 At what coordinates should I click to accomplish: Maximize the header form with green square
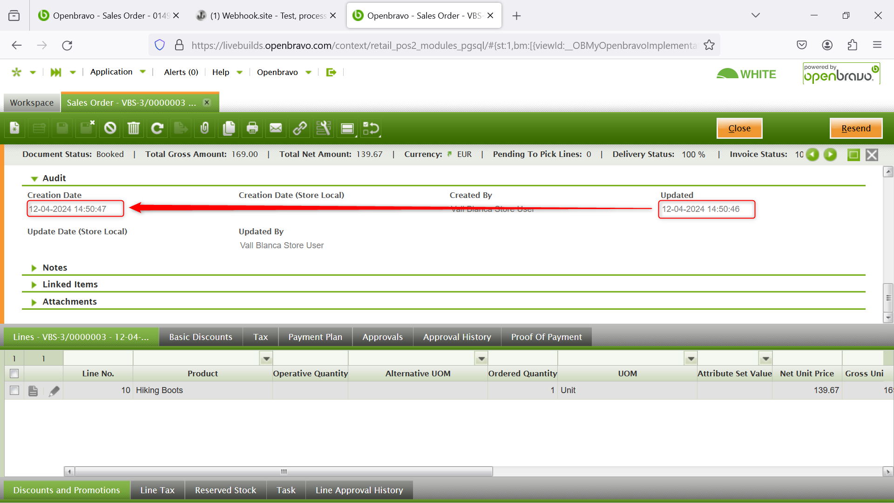tap(853, 155)
